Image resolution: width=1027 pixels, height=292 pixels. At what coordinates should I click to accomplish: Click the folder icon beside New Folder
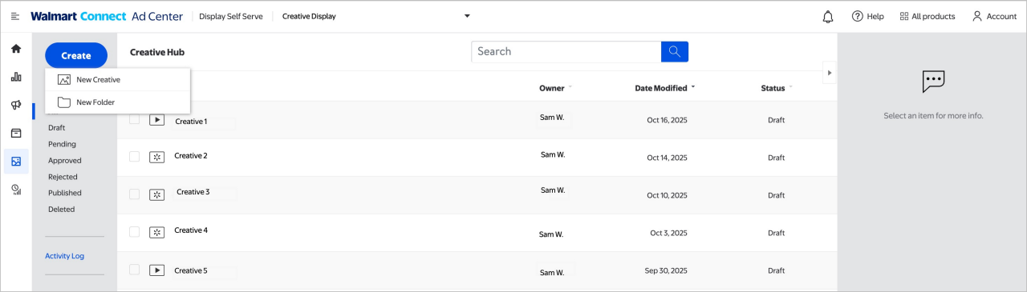(x=64, y=102)
